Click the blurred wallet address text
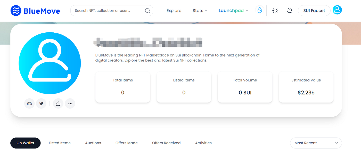The width and height of the screenshot is (361, 157). [149, 42]
